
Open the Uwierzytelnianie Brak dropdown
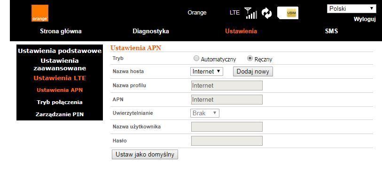205,113
